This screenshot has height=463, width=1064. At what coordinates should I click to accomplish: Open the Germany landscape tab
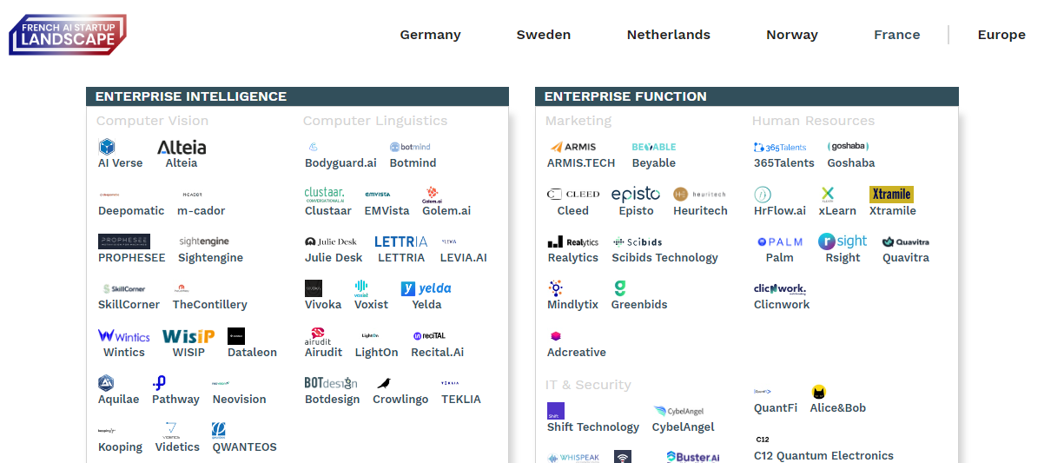click(x=430, y=35)
